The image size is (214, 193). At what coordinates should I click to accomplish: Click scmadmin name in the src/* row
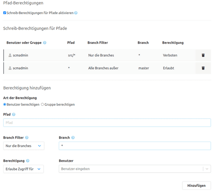(20, 55)
